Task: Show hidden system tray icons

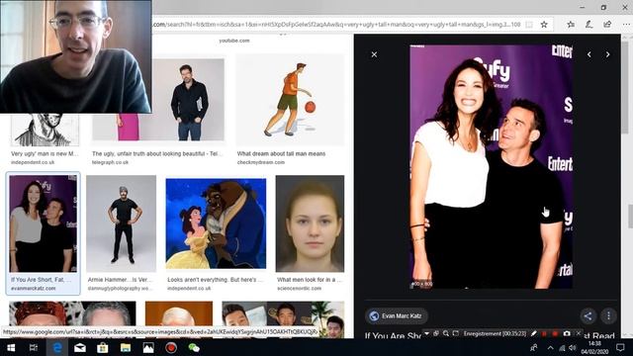Action: pos(550,347)
